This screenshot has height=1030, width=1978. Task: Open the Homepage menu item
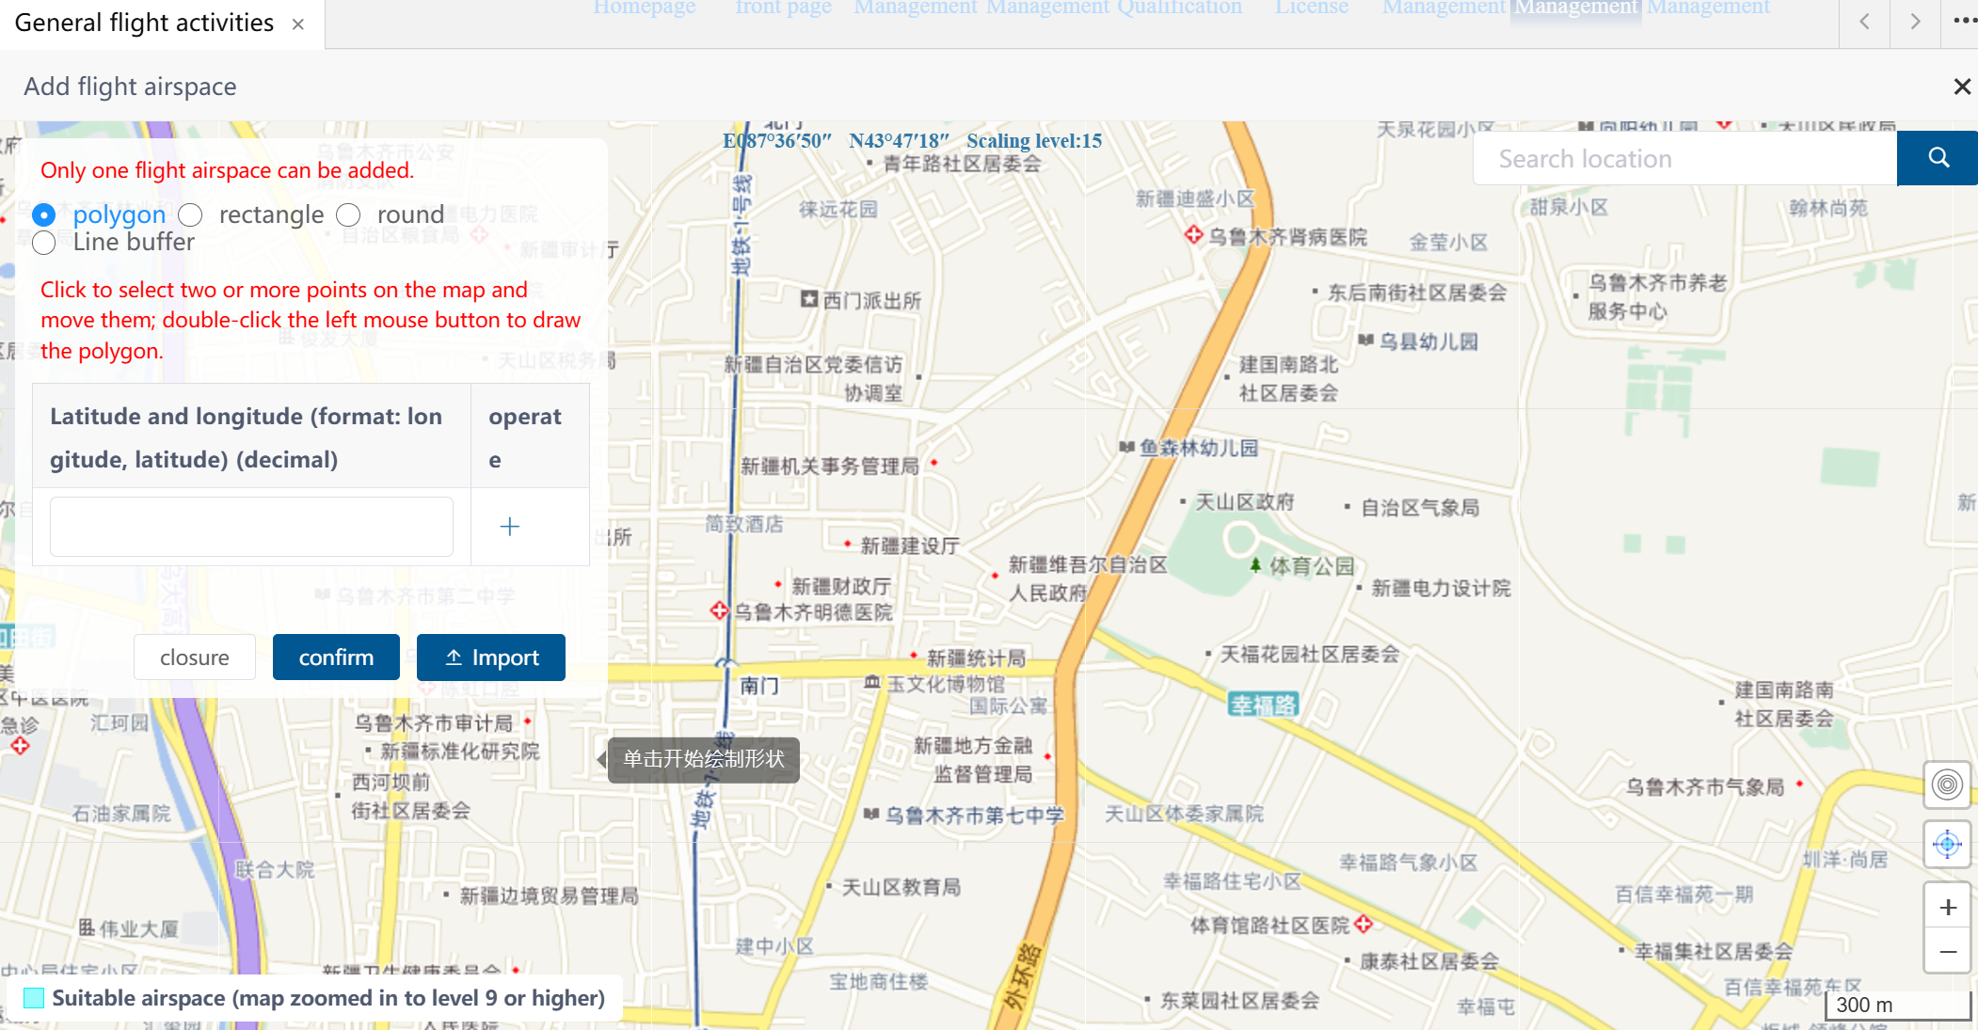coord(645,8)
